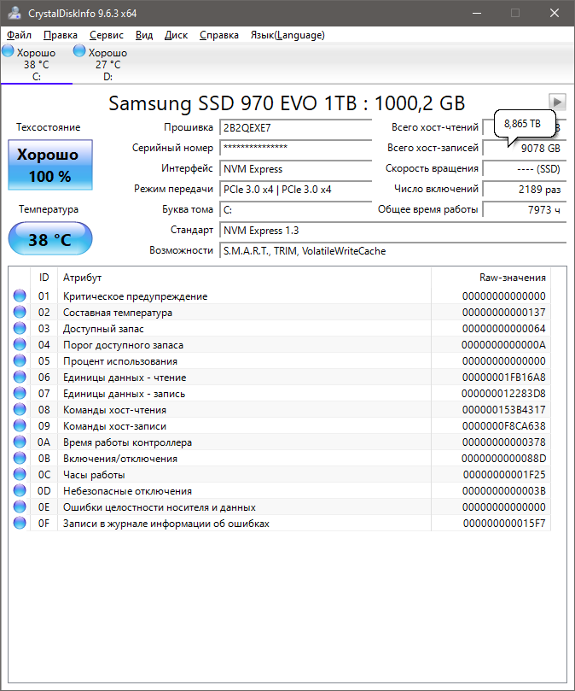The width and height of the screenshot is (575, 691).
Task: Click the Техсостояние label
Action: (49, 127)
